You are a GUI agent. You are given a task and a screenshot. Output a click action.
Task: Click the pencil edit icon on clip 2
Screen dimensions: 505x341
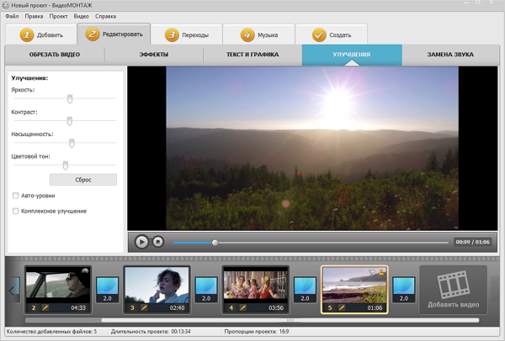pos(45,308)
